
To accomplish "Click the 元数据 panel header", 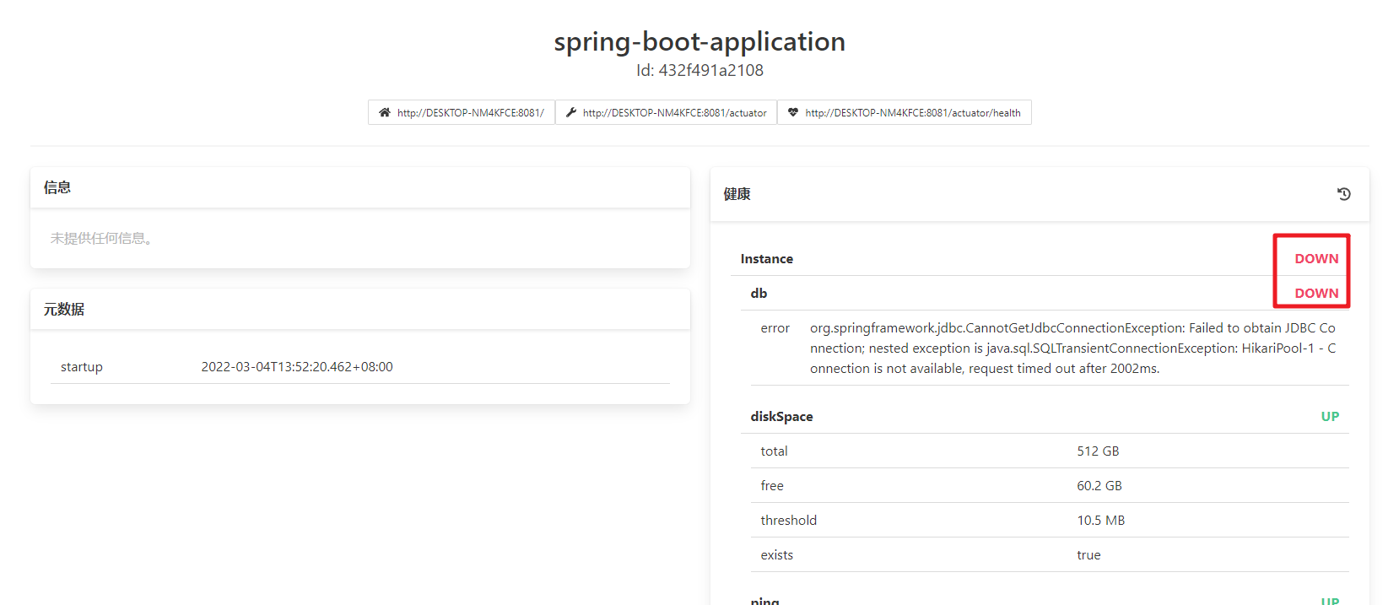I will [64, 310].
